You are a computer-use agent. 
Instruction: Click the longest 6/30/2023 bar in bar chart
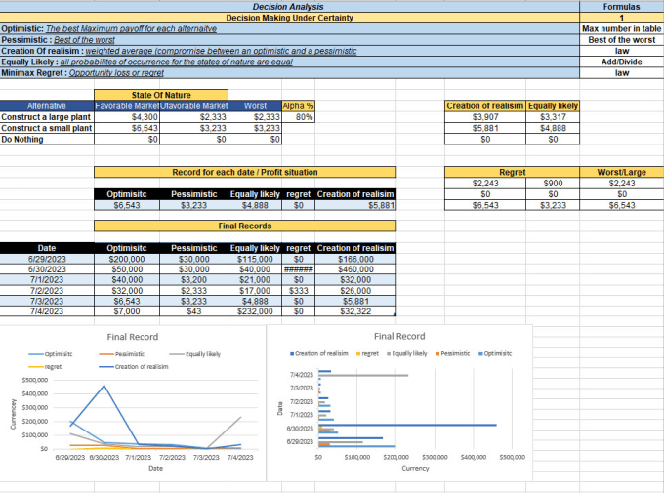point(407,425)
